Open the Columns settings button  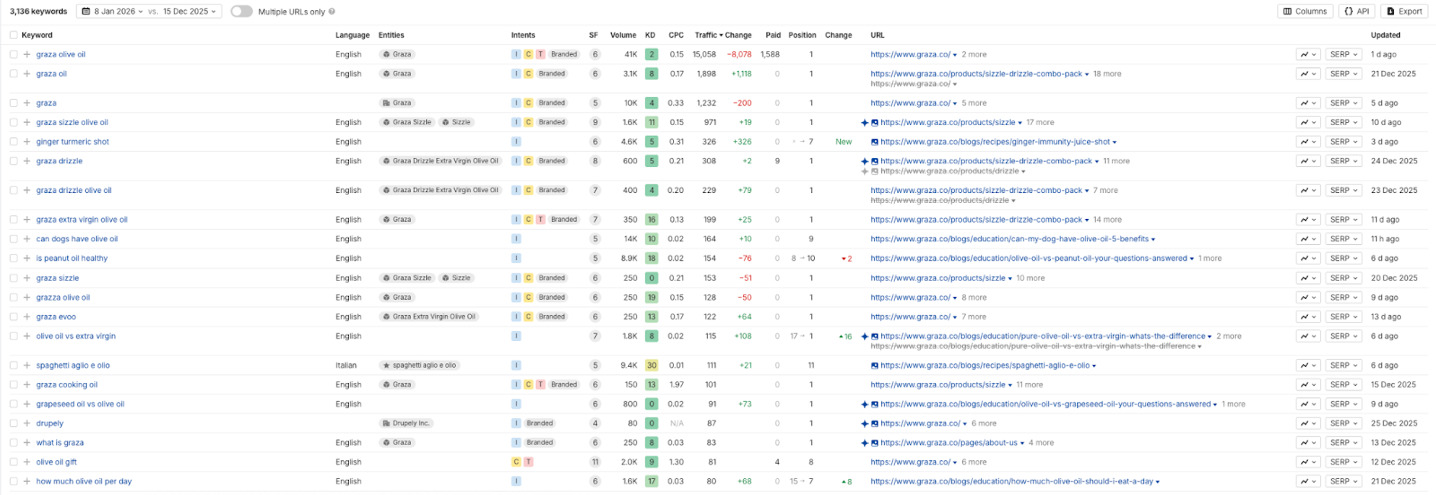(x=1305, y=12)
